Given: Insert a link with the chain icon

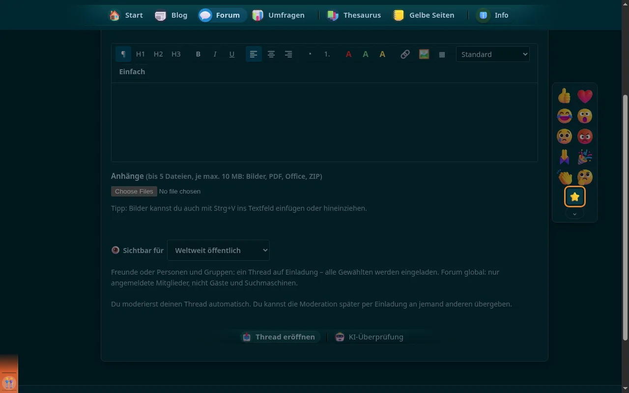Looking at the screenshot, I should pos(405,54).
